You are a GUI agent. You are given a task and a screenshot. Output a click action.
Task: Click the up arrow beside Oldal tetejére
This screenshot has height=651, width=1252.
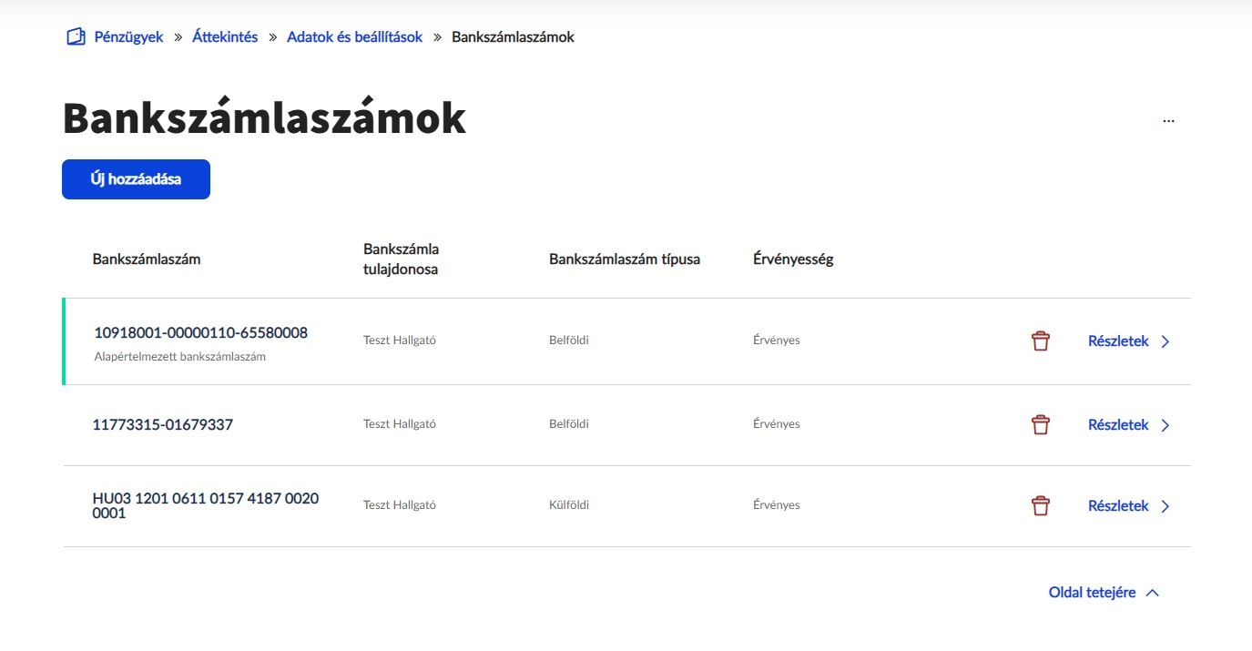pyautogui.click(x=1152, y=593)
